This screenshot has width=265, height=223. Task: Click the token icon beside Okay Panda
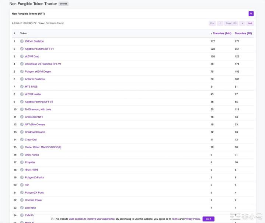coord(22,155)
